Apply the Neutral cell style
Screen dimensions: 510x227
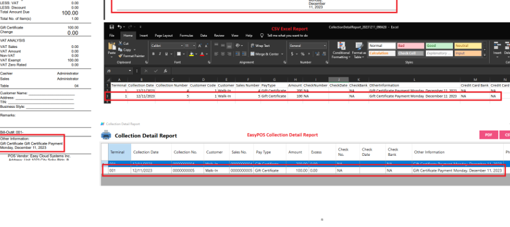click(468, 46)
